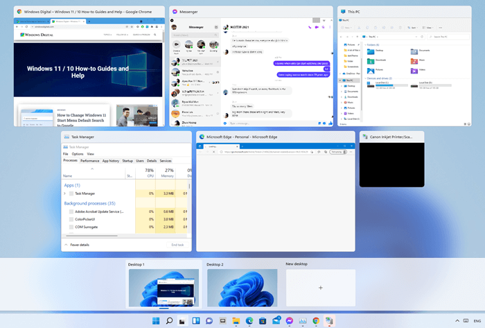Switch to Details tab in Task Manager

click(152, 161)
